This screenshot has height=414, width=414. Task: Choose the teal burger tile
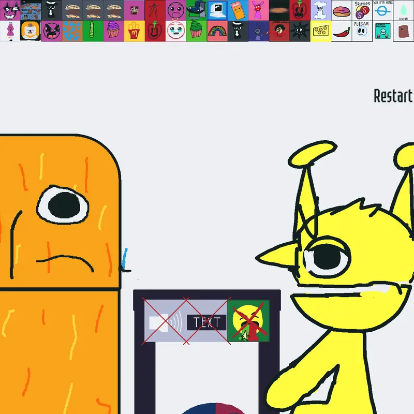[383, 31]
